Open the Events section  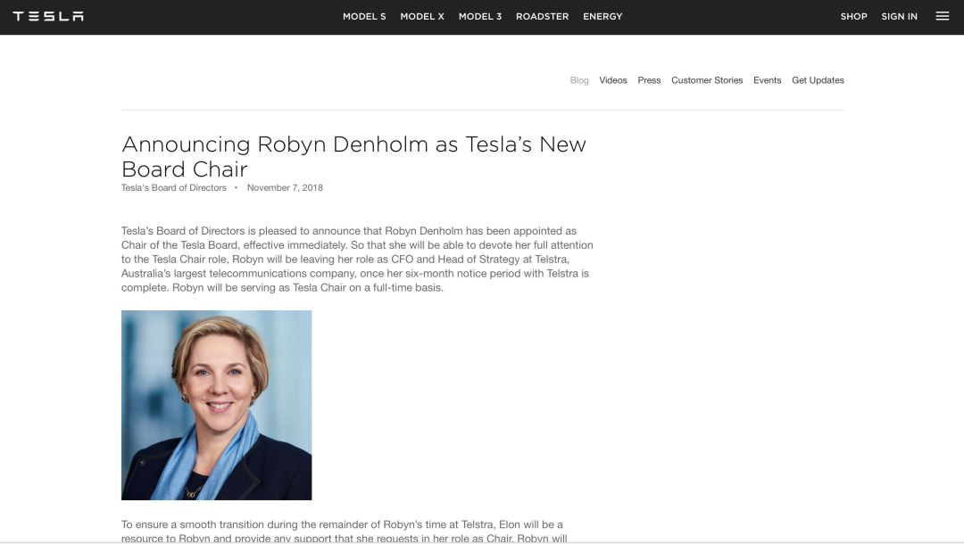coord(767,80)
